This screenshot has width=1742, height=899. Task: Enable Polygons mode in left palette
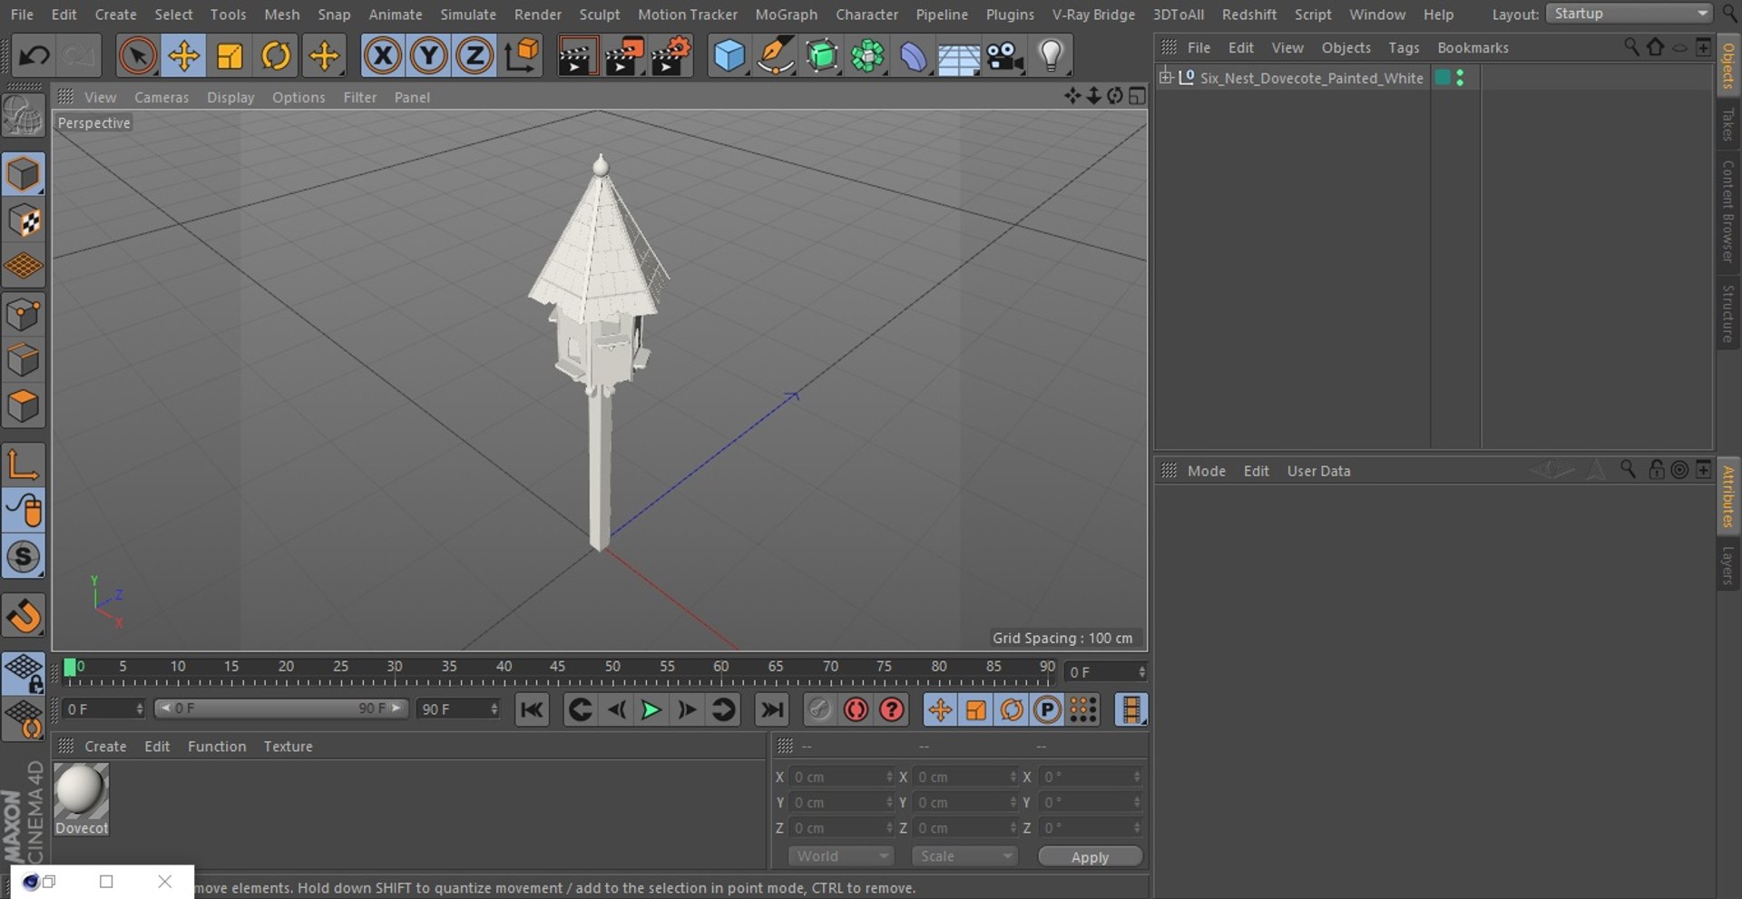coord(24,406)
